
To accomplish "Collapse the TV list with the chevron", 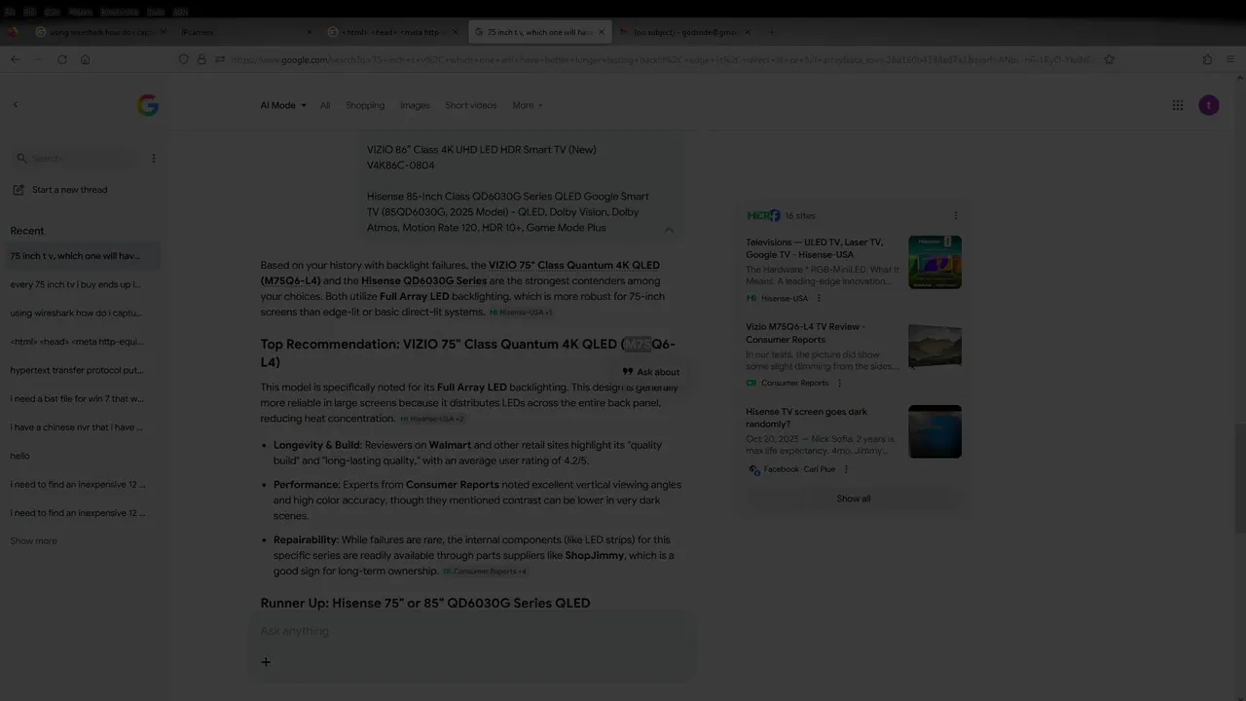I will [x=669, y=230].
